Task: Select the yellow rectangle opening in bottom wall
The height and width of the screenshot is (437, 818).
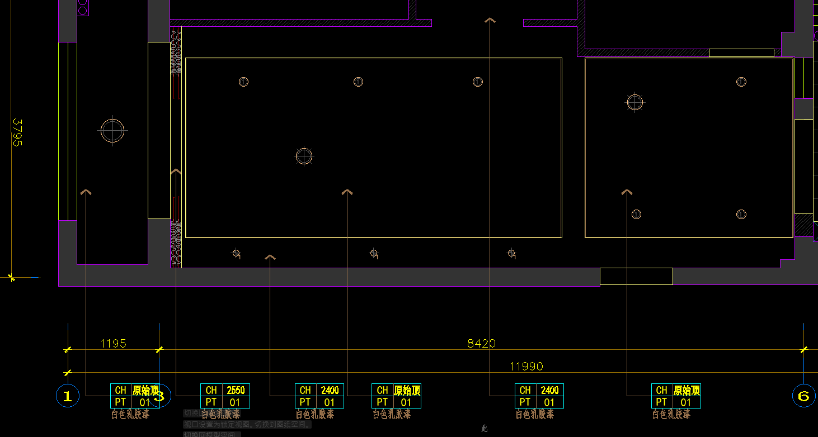Action: pyautogui.click(x=636, y=276)
